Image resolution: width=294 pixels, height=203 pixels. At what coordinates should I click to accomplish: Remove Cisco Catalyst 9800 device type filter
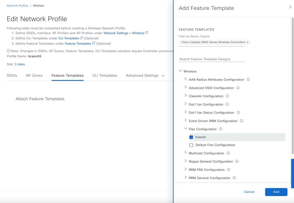click(x=248, y=42)
